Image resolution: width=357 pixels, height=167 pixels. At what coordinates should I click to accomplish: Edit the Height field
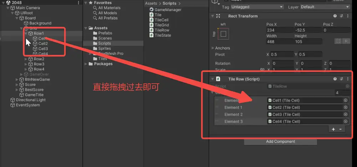[308, 42]
